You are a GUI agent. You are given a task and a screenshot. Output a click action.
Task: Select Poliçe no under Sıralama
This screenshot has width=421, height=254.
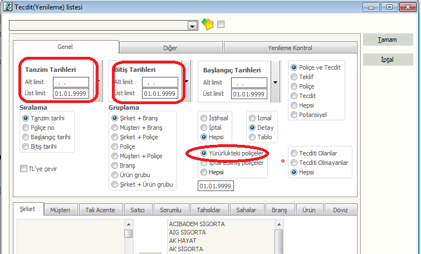coord(25,128)
